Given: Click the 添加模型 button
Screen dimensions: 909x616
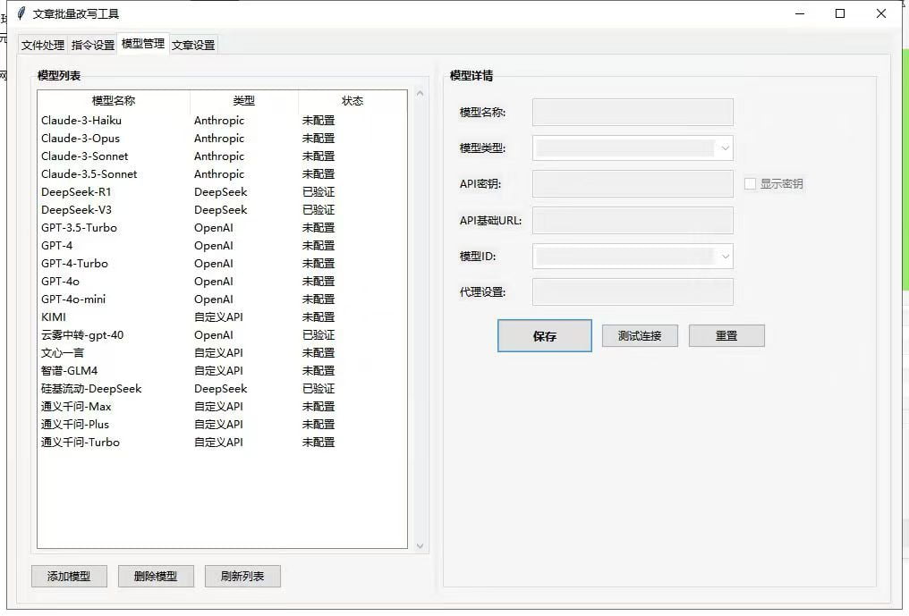Looking at the screenshot, I should [69, 576].
